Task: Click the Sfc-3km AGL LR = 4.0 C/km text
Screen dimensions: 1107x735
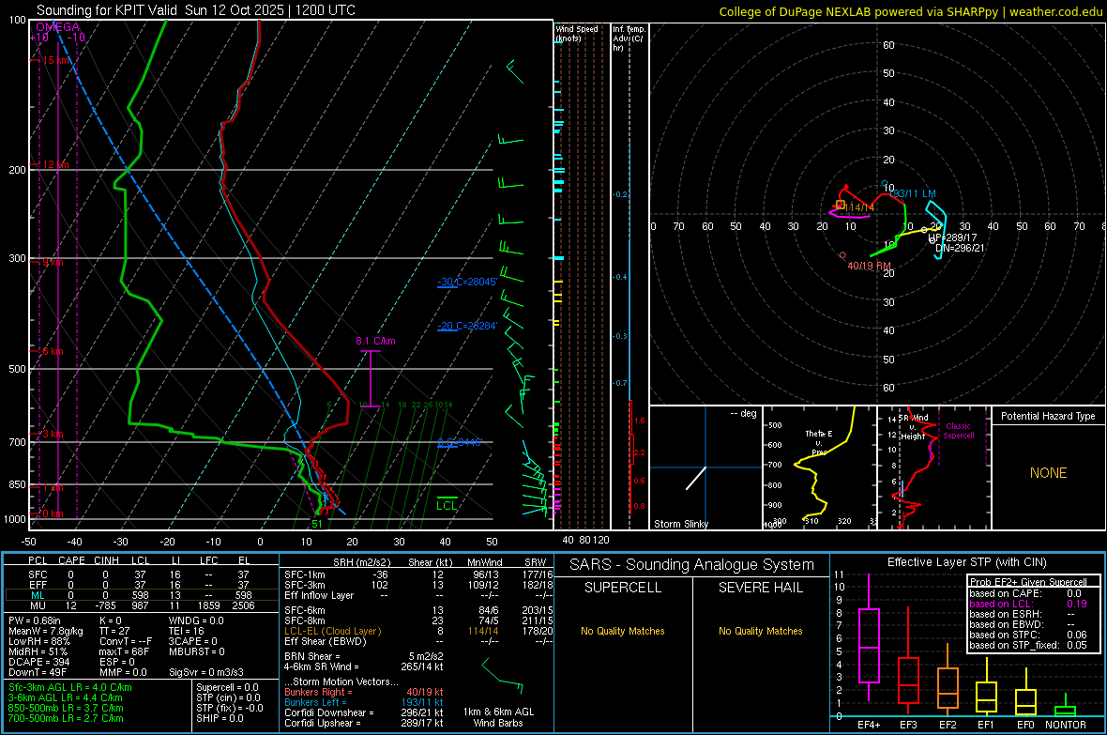Action: (x=70, y=687)
